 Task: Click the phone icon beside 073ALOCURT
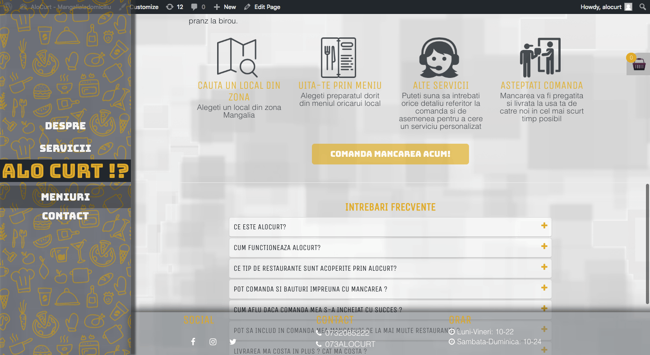coord(319,344)
